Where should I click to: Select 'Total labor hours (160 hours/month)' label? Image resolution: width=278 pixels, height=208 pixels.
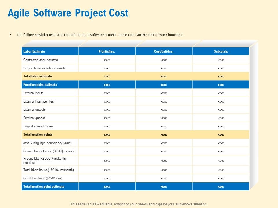pyautogui.click(x=49, y=170)
